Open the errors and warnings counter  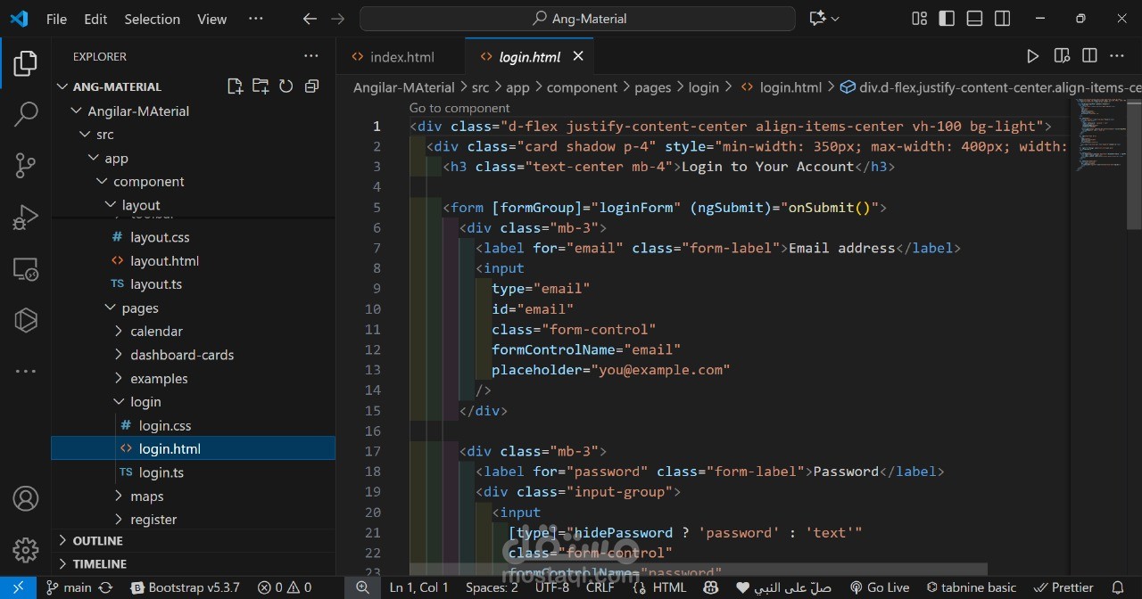pos(285,587)
